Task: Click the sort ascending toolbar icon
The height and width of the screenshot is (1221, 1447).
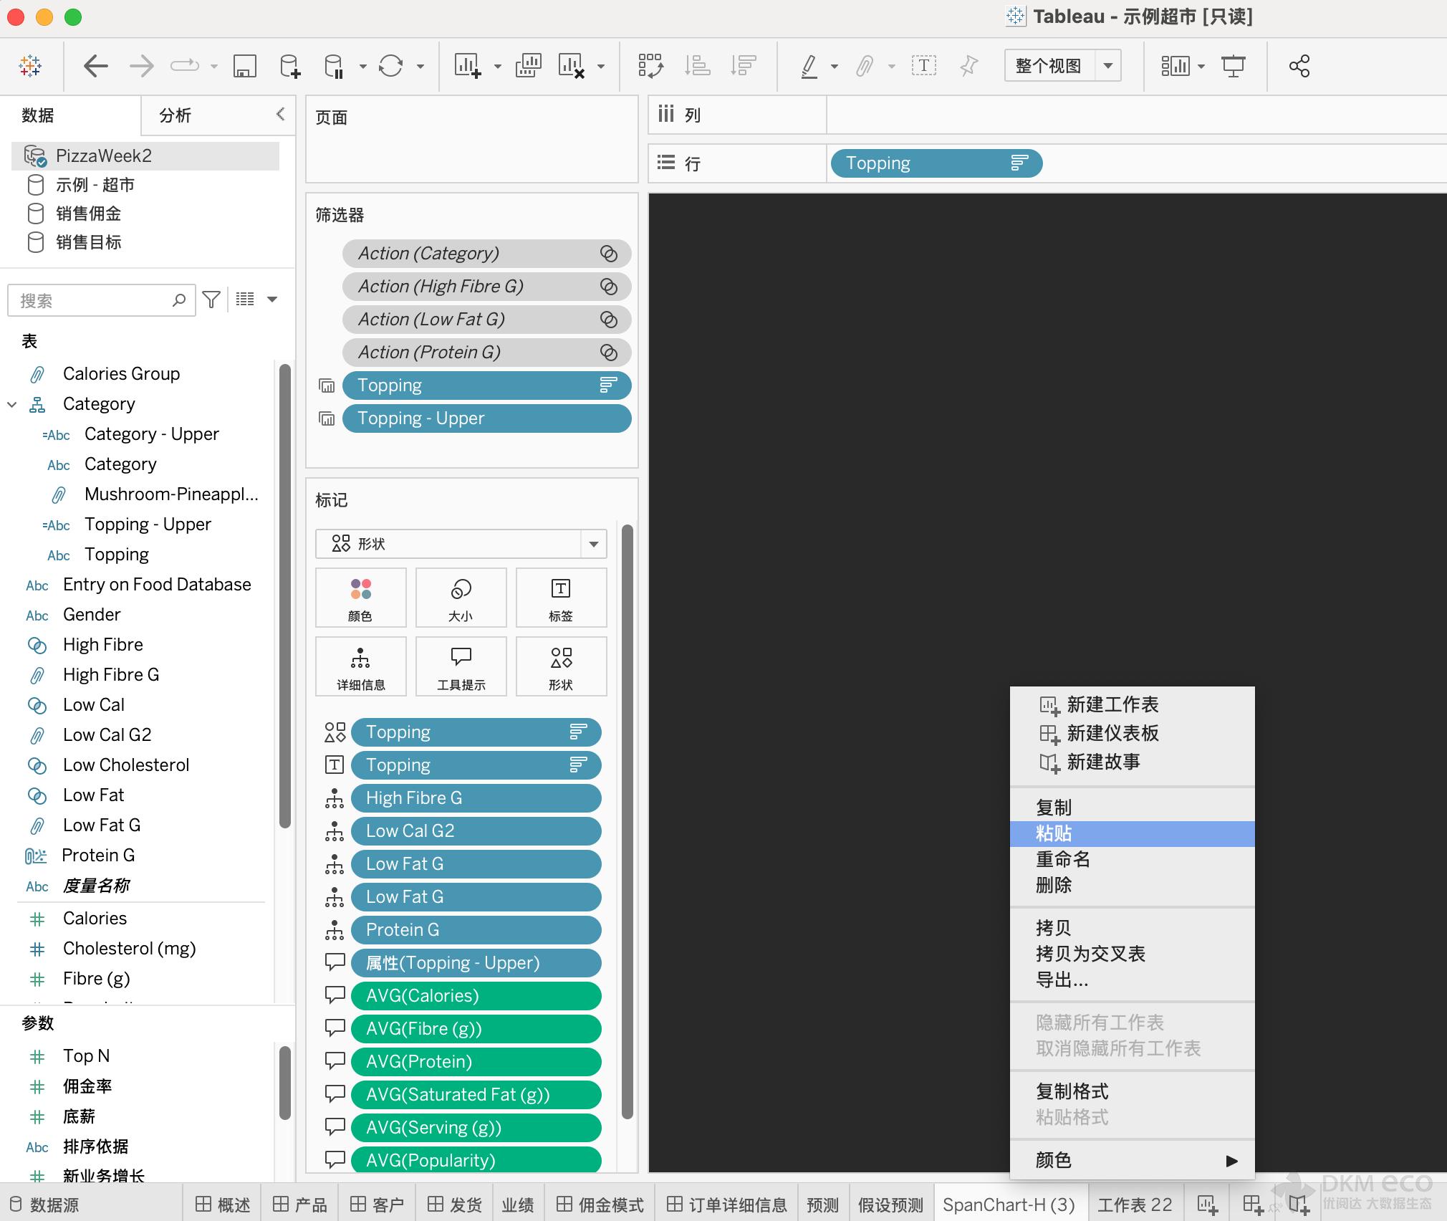Action: 697,66
